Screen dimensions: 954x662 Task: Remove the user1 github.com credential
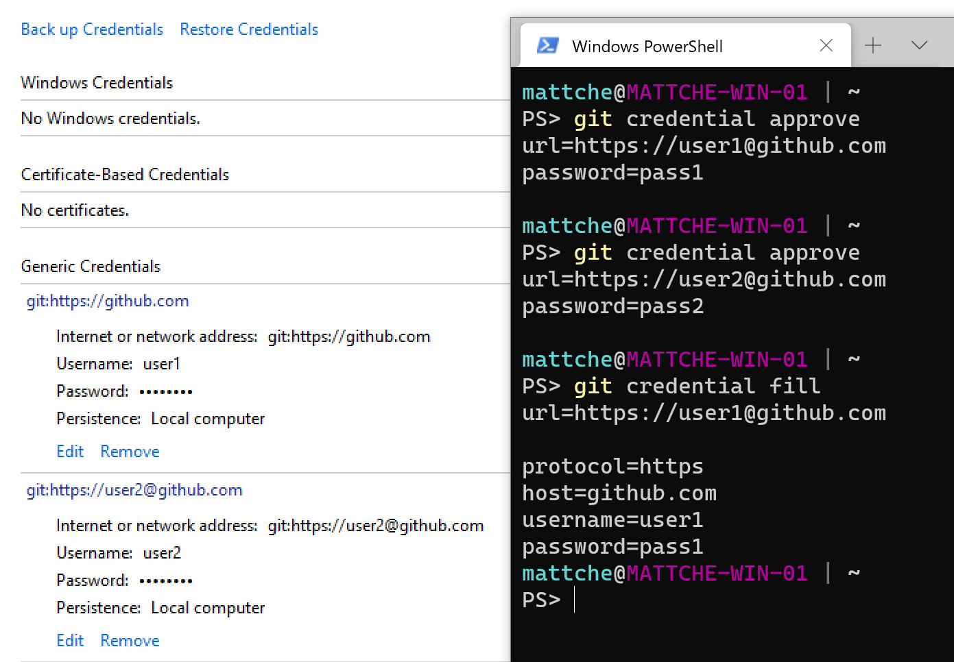pos(130,451)
